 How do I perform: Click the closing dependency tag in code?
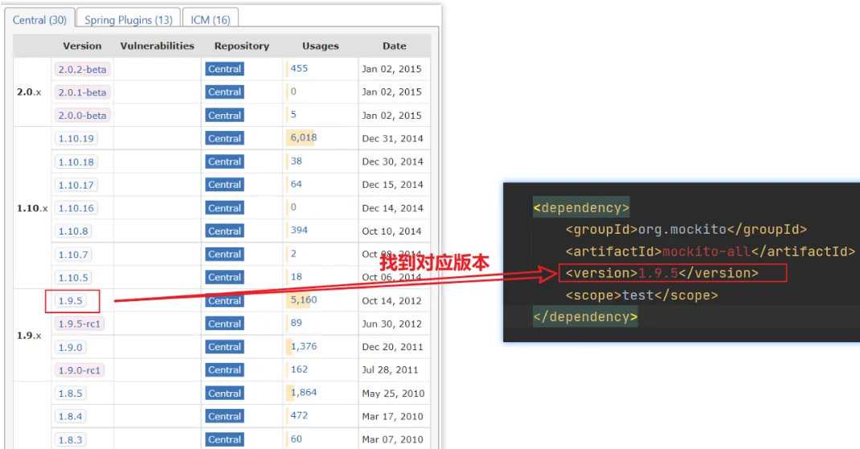[585, 317]
